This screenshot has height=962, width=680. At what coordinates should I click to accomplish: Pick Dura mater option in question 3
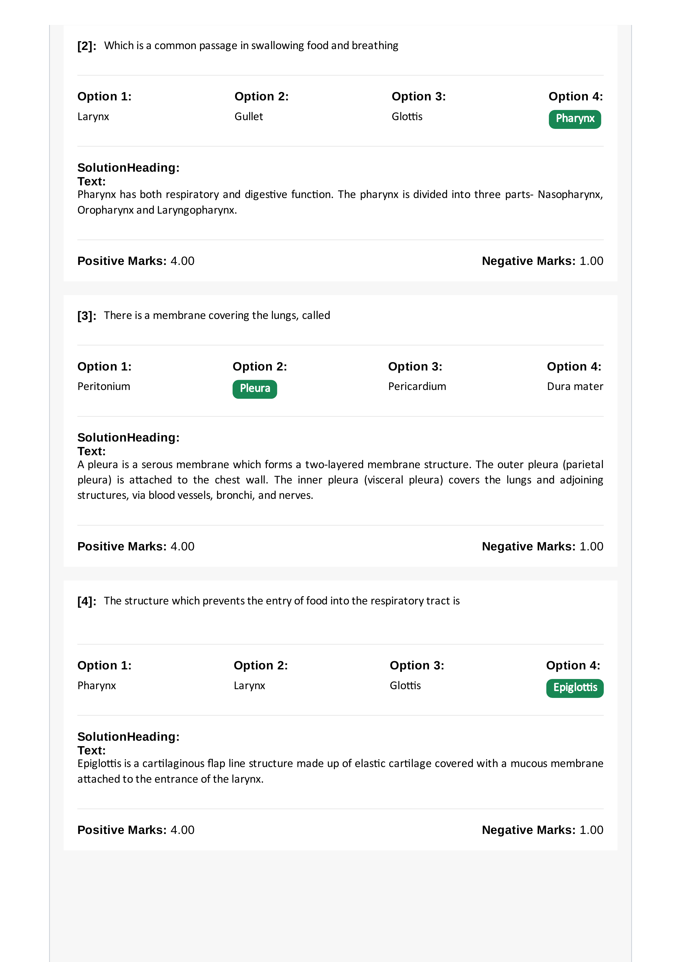pyautogui.click(x=575, y=386)
